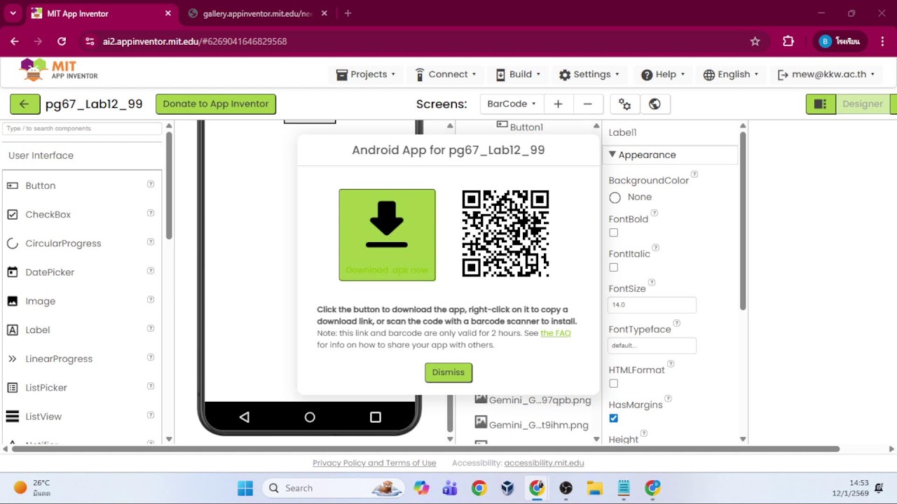Reload the page in Chrome
The height and width of the screenshot is (504, 897).
click(62, 41)
